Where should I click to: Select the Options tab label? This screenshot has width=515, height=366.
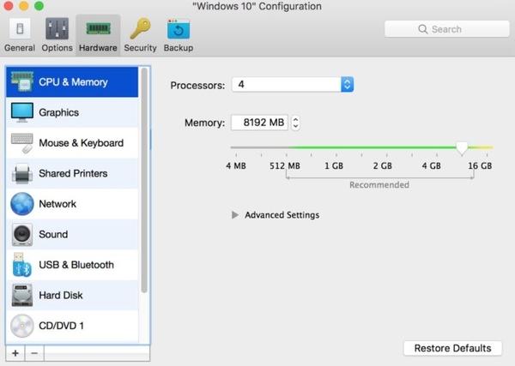point(57,47)
